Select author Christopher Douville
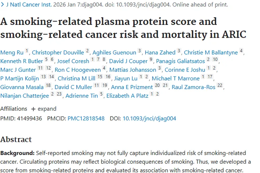This screenshot has width=260, height=173. click(x=58, y=53)
